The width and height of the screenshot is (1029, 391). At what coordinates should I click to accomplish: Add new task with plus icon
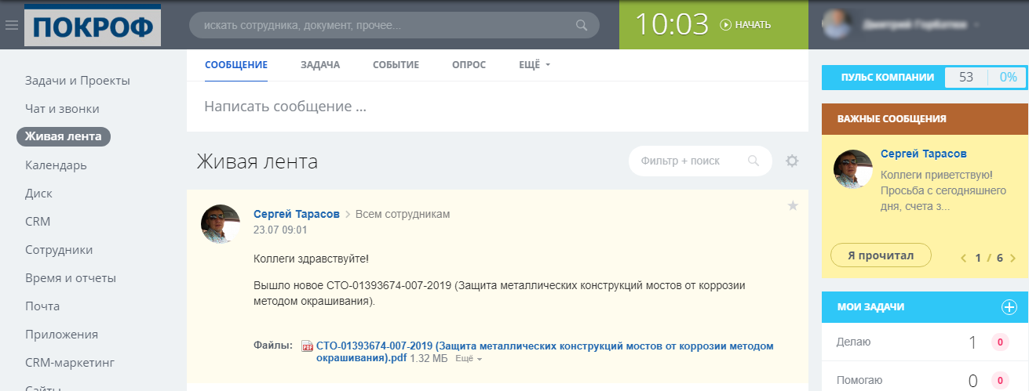click(1009, 307)
